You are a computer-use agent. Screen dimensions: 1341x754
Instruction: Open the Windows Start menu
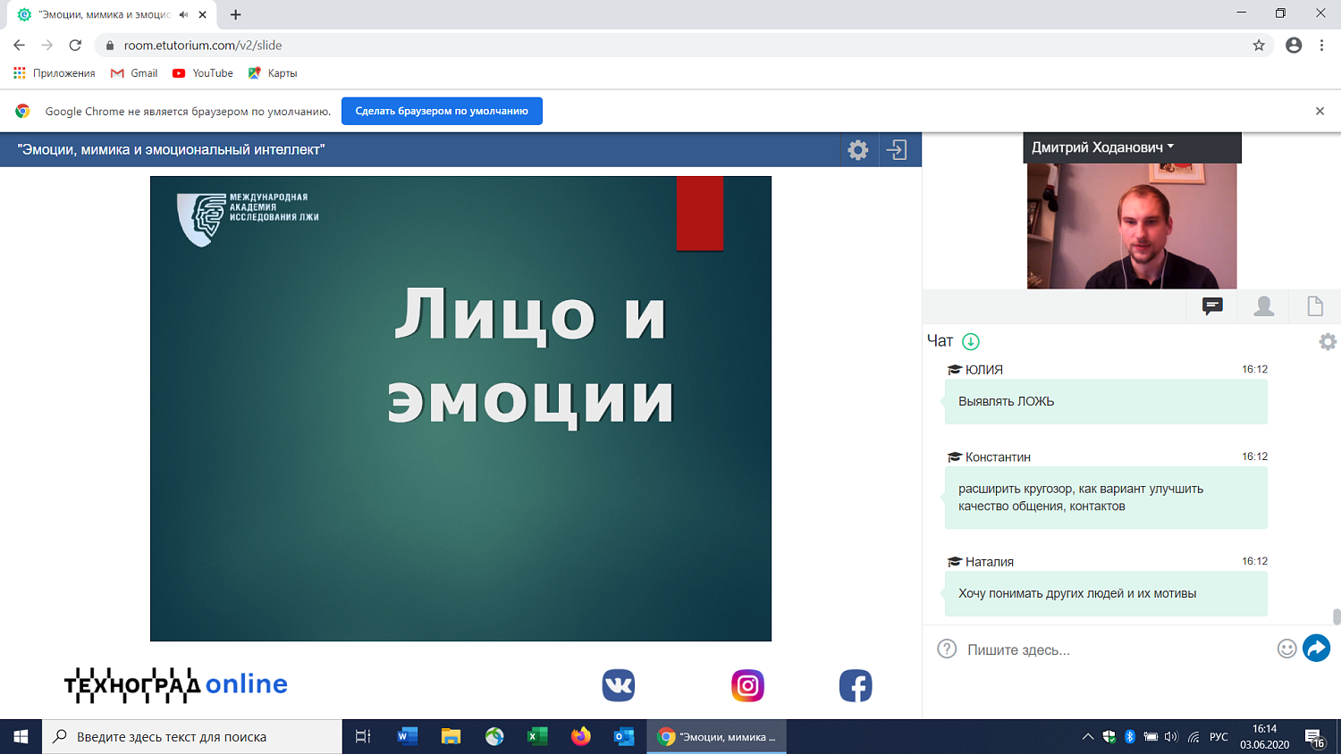point(21,737)
